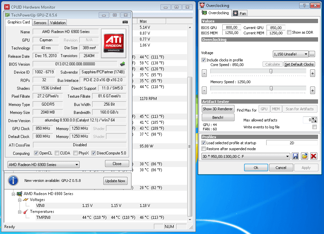Enable Write events to log file
324x234 pixels.
[x=314, y=127]
